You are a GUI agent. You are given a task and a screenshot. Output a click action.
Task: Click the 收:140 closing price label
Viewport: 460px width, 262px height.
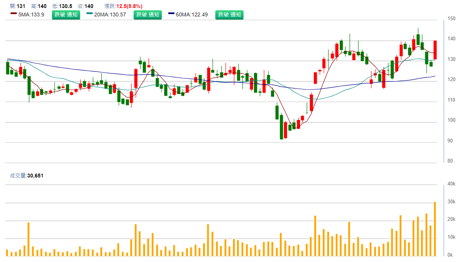pos(86,6)
